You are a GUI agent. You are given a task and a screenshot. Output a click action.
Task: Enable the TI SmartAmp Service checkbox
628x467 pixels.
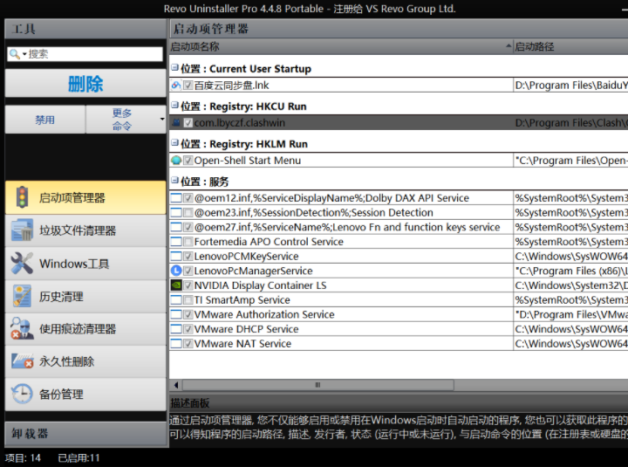(x=188, y=300)
